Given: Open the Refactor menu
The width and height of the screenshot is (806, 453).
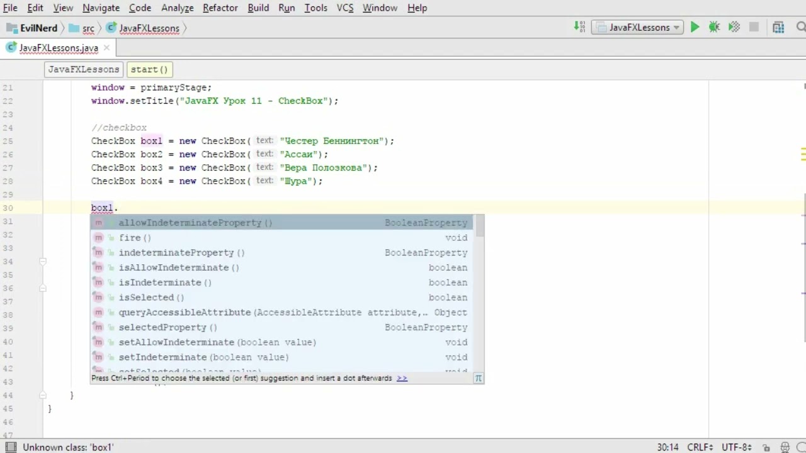Looking at the screenshot, I should tap(220, 8).
